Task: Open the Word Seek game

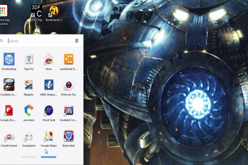Action: (x=48, y=110)
